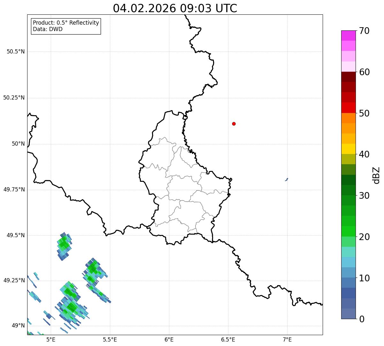
Task: Click the radar echo cell near 49.5°N
Action: [x=64, y=246]
